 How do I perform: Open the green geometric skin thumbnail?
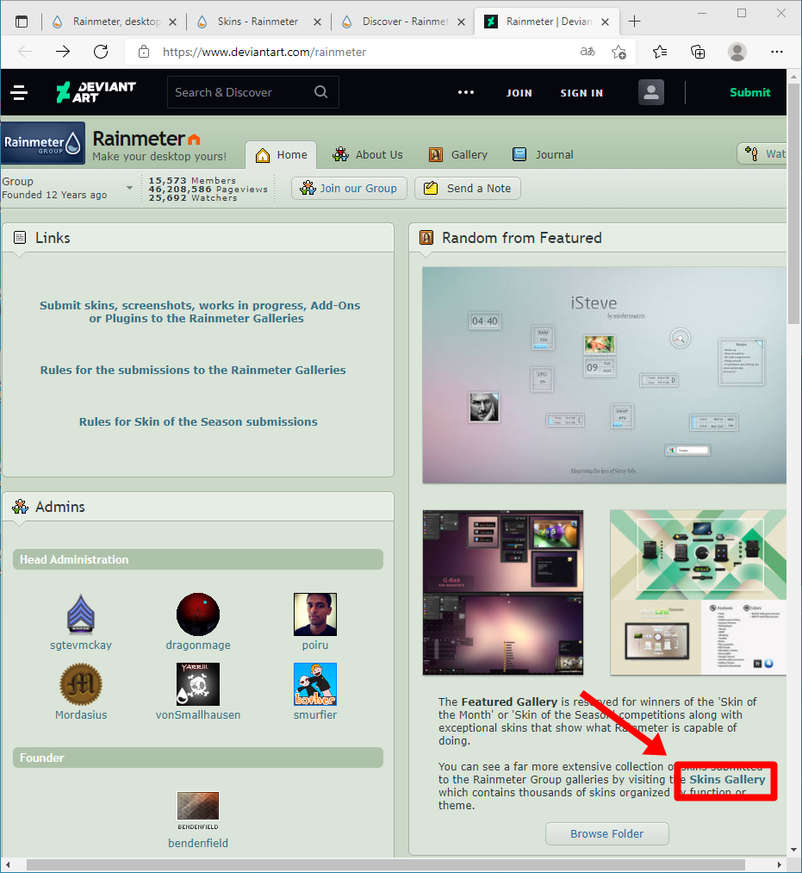click(698, 592)
